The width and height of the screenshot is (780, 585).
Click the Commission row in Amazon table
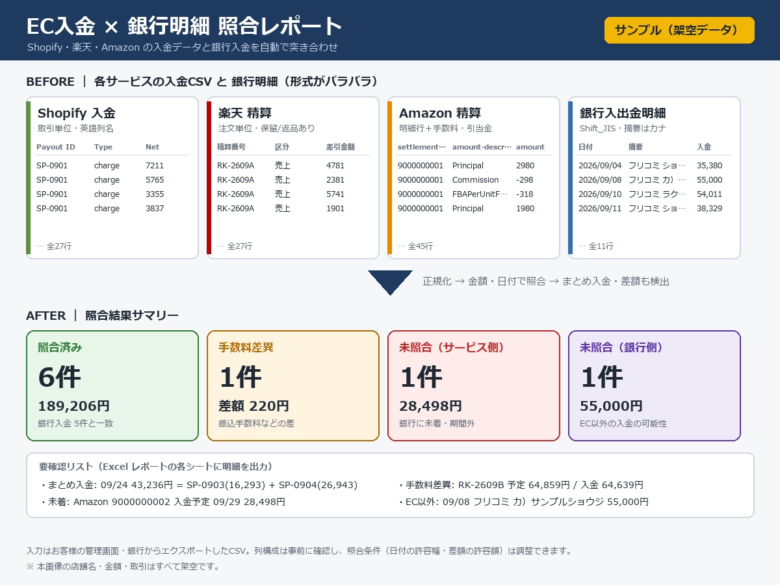click(473, 180)
